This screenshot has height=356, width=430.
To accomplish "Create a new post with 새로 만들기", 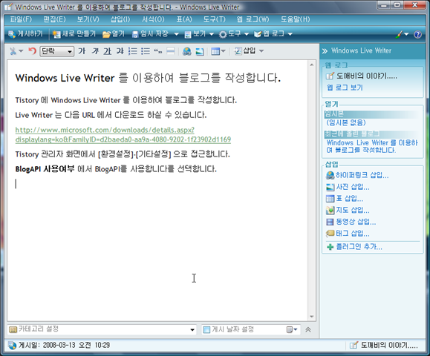I will (x=74, y=34).
